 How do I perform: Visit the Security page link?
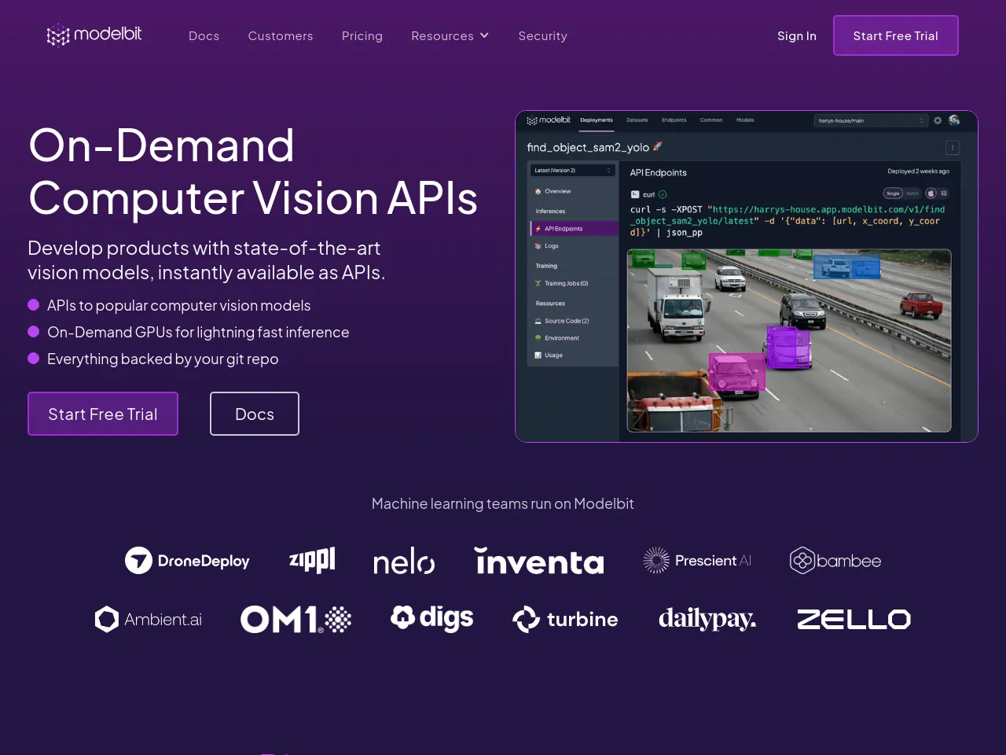[x=542, y=36]
